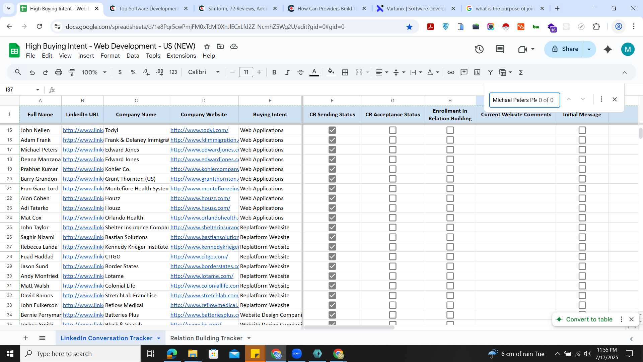Open Calibri font family dropdown
This screenshot has height=362, width=643.
tap(204, 72)
